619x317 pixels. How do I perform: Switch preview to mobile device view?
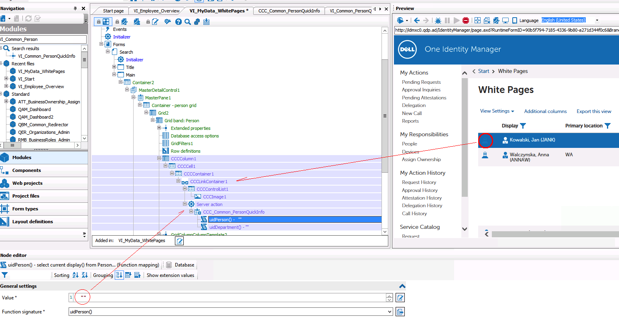pyautogui.click(x=515, y=20)
